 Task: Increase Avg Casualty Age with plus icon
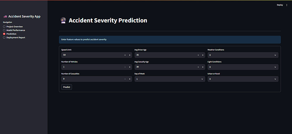(x=203, y=67)
